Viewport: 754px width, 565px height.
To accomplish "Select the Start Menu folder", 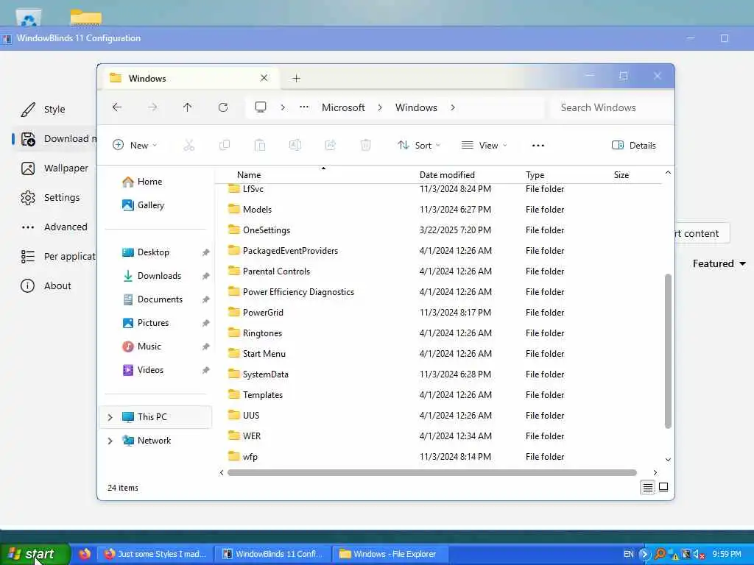I will 264,354.
